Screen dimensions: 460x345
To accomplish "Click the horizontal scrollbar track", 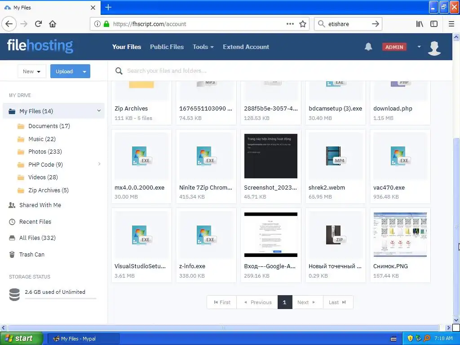I will [x=223, y=327].
